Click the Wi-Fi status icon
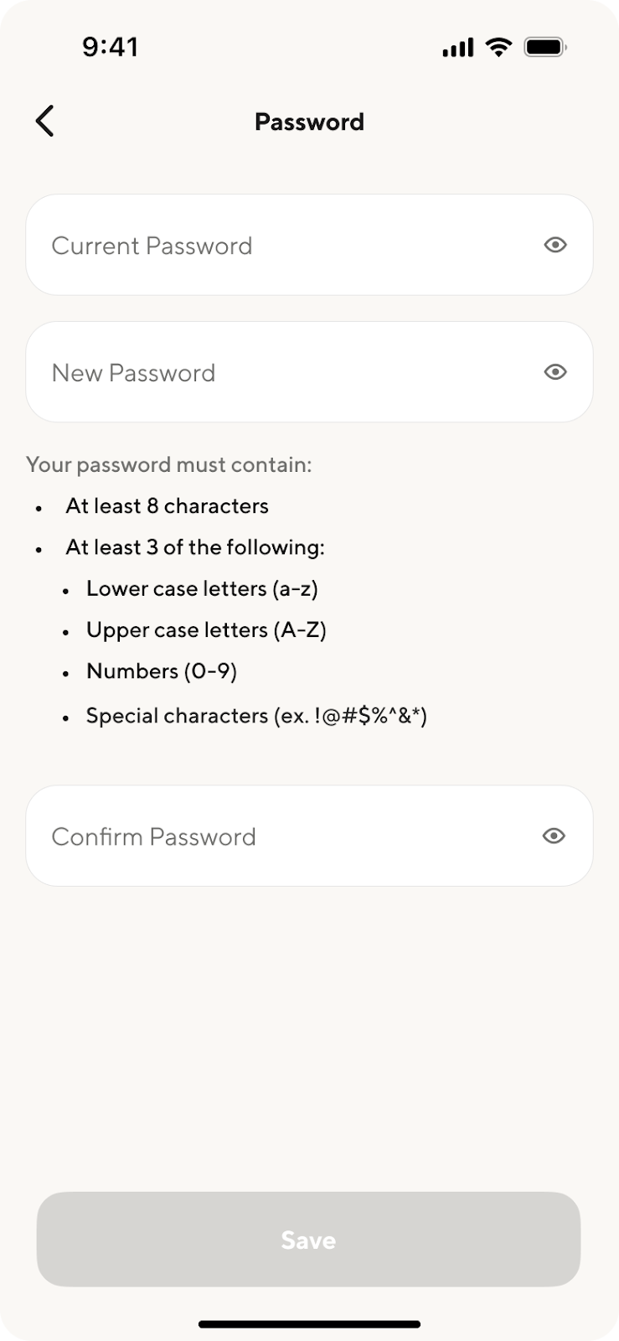Image resolution: width=619 pixels, height=1341 pixels. [499, 47]
